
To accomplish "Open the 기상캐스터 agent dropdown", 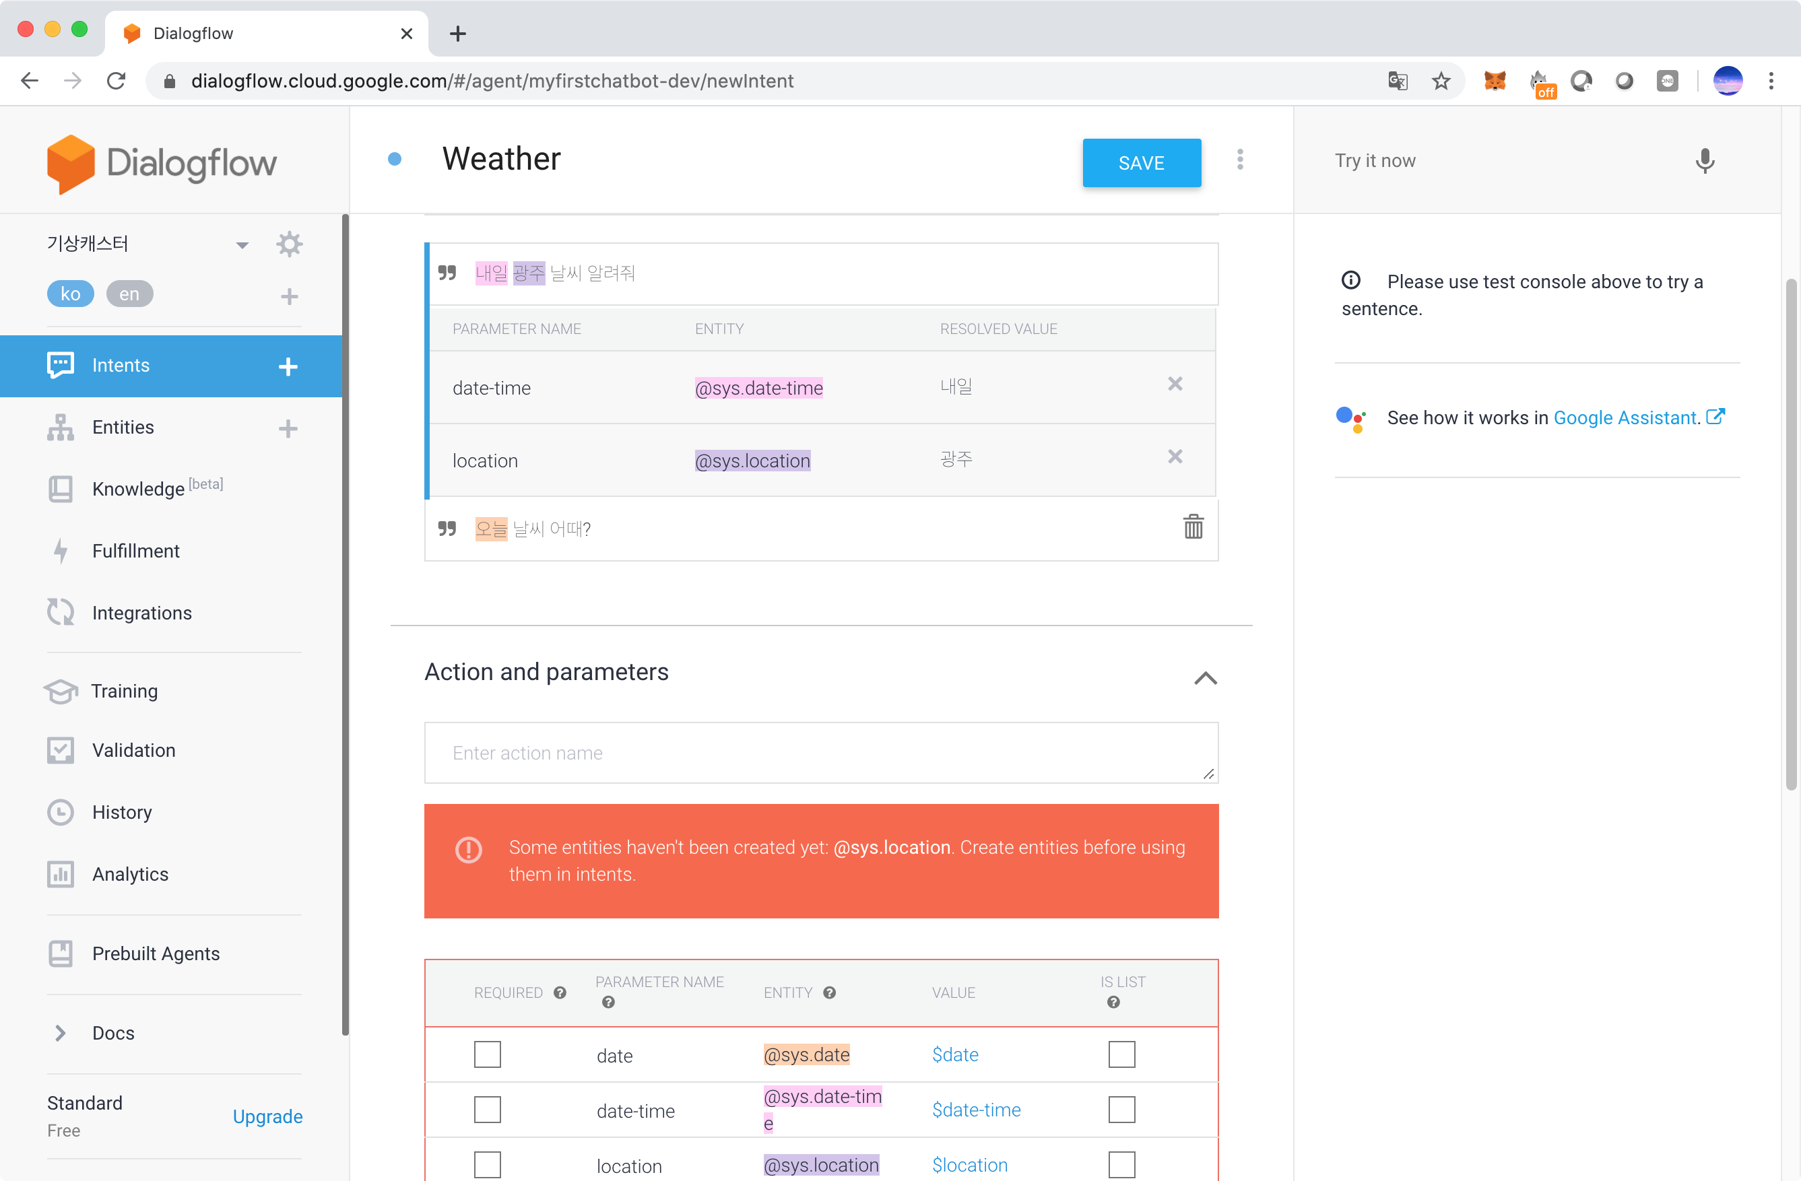I will click(x=242, y=245).
